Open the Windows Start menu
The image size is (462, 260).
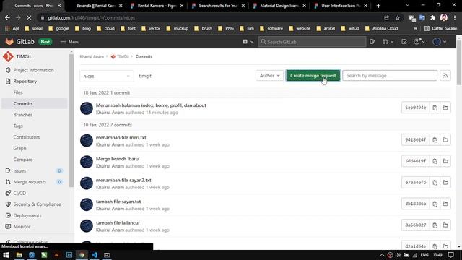pyautogui.click(x=6, y=255)
